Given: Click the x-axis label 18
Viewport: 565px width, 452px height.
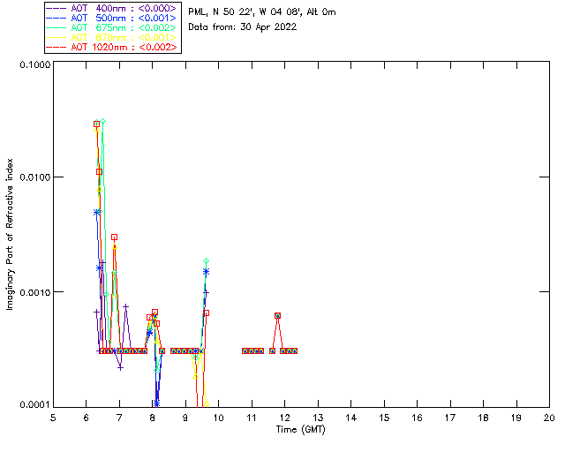Looking at the screenshot, I should (483, 418).
